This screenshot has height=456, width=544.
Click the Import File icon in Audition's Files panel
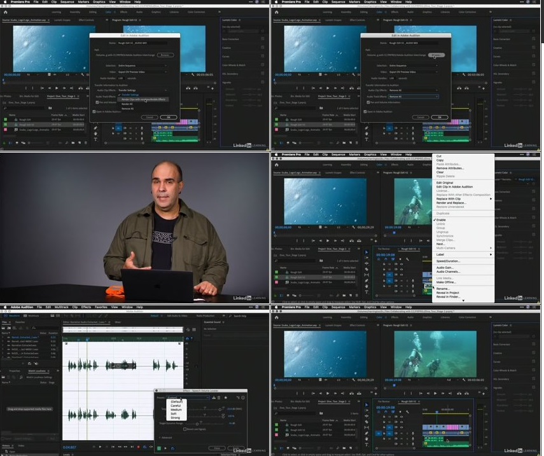[10, 328]
